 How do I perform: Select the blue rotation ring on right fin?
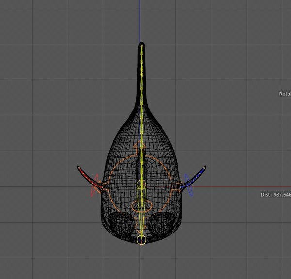[189, 185]
